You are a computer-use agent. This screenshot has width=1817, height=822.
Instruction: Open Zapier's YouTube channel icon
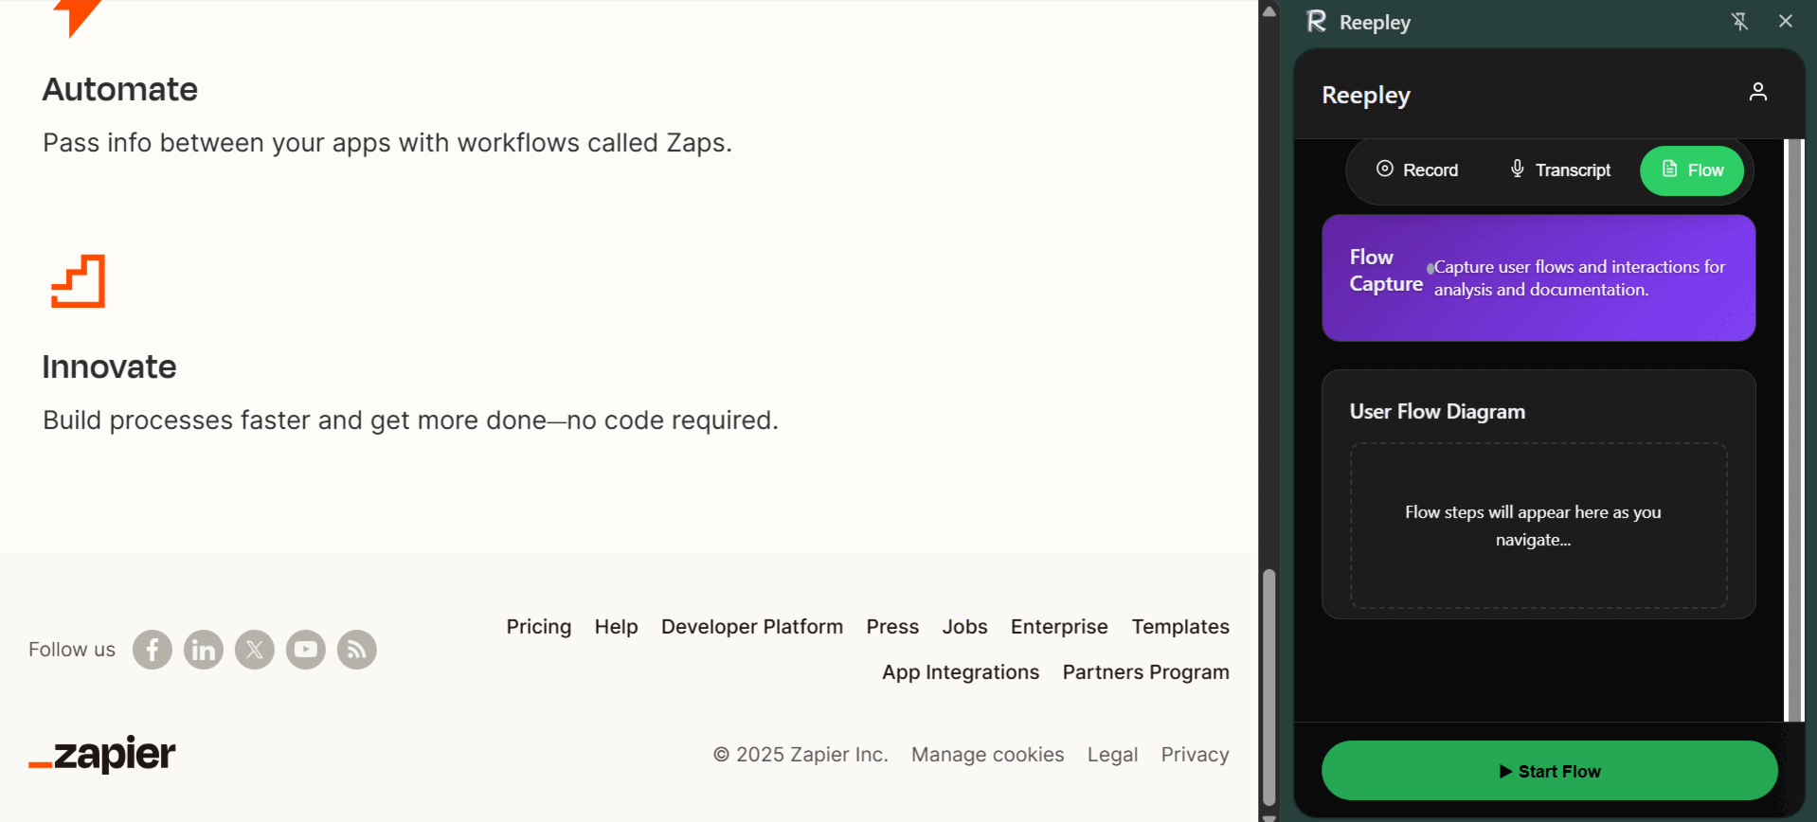[306, 650]
